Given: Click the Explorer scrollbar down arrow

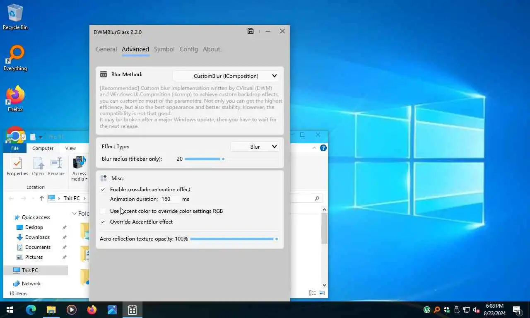Looking at the screenshot, I should click(324, 285).
